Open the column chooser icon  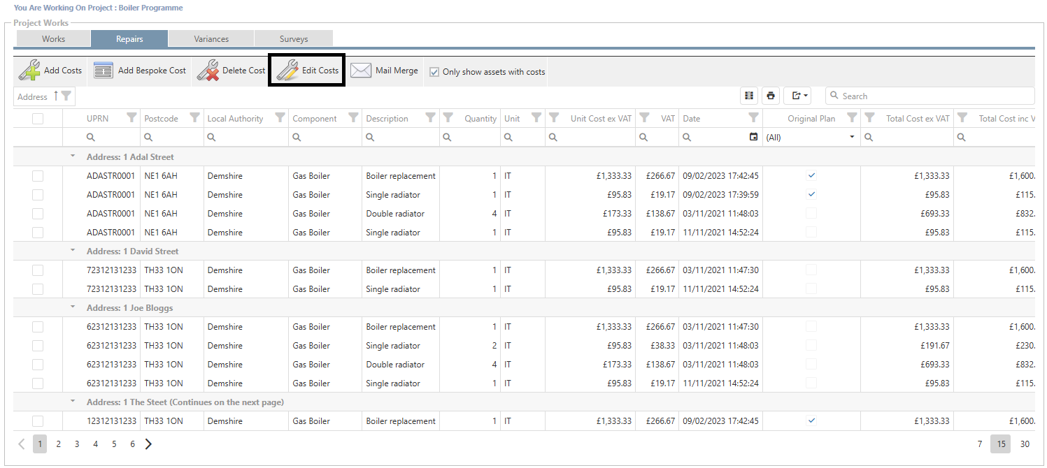click(x=749, y=96)
